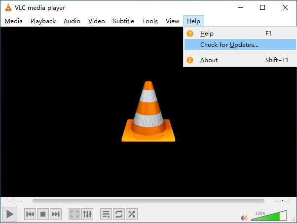Select Check for Updates... menu entry
The image size is (297, 223).
240,44
